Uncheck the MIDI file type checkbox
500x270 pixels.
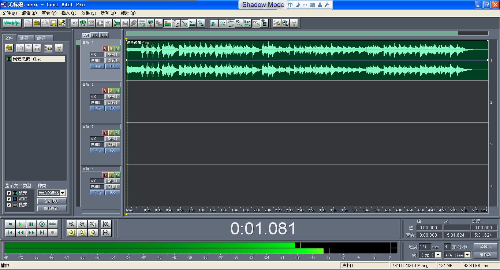pos(9,199)
